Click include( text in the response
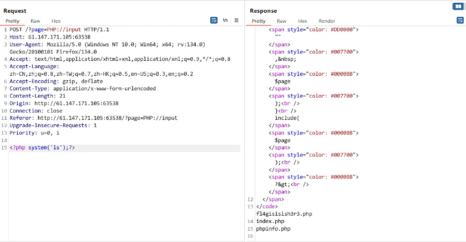 [x=287, y=118]
